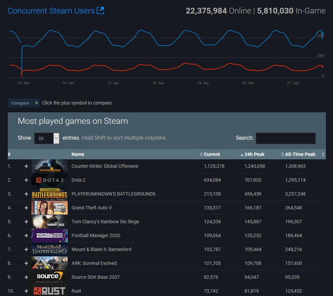This screenshot has height=296, width=333.
Task: Add Source SDK Base 2007 to compare
Action: pos(26,277)
